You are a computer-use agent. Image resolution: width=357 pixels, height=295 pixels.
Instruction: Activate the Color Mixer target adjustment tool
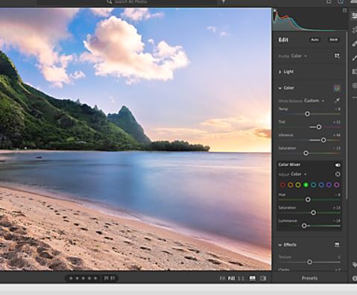pos(338,174)
